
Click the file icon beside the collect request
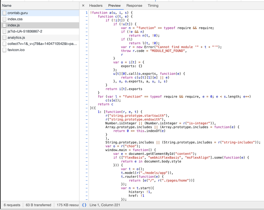click(x=5, y=44)
